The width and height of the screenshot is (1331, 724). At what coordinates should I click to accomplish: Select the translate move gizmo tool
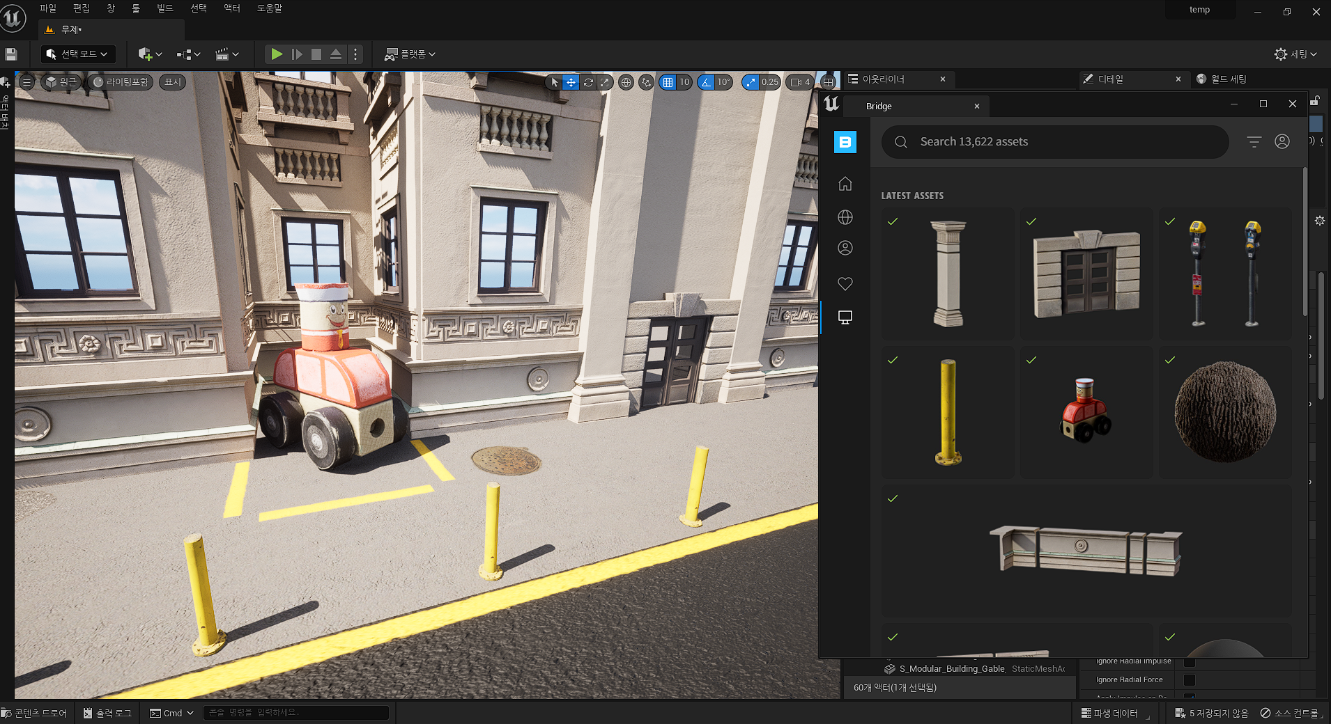coord(571,82)
